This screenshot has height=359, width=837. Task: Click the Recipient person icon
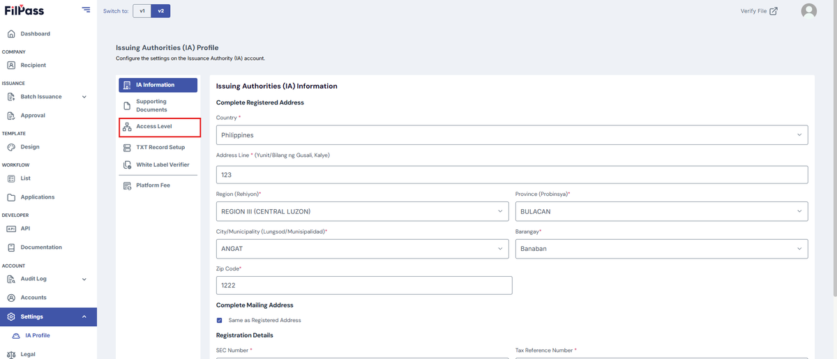[x=11, y=65]
